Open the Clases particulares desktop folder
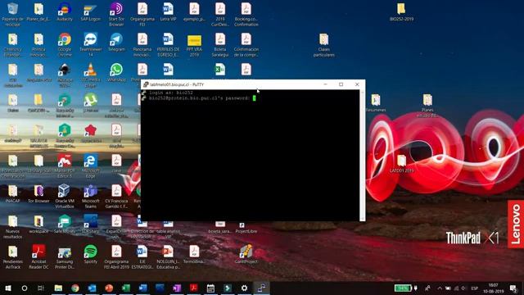The image size is (524, 295). point(324,44)
